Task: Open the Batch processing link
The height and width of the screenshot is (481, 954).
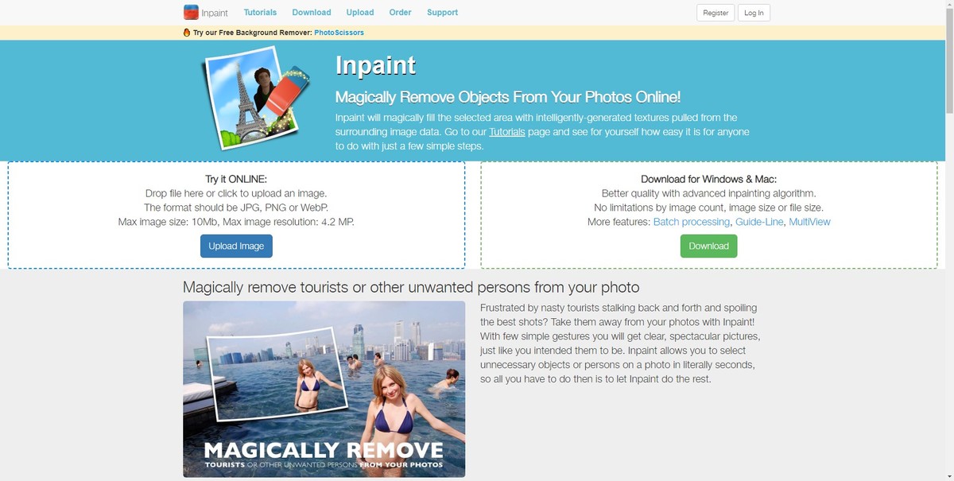Action: tap(692, 222)
